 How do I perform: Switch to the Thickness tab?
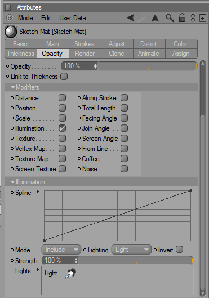(x=21, y=54)
